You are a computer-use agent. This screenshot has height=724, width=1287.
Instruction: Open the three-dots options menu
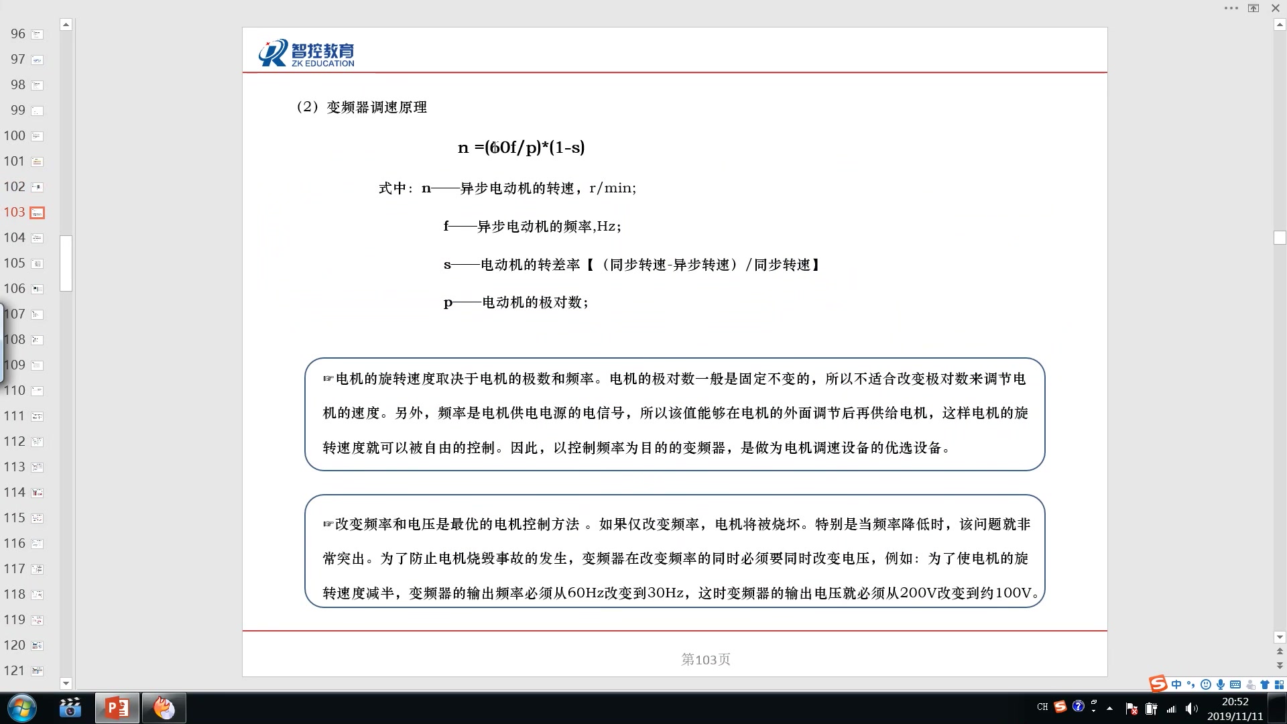coord(1231,8)
